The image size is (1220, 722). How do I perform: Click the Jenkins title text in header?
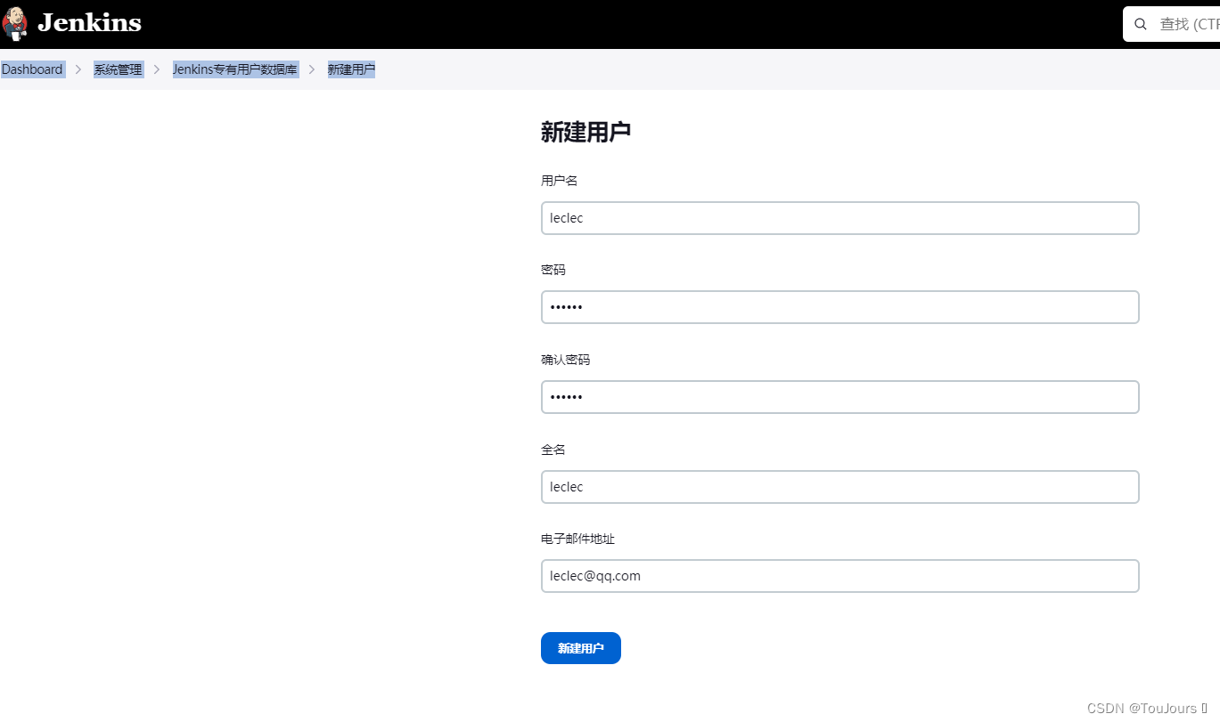point(89,23)
